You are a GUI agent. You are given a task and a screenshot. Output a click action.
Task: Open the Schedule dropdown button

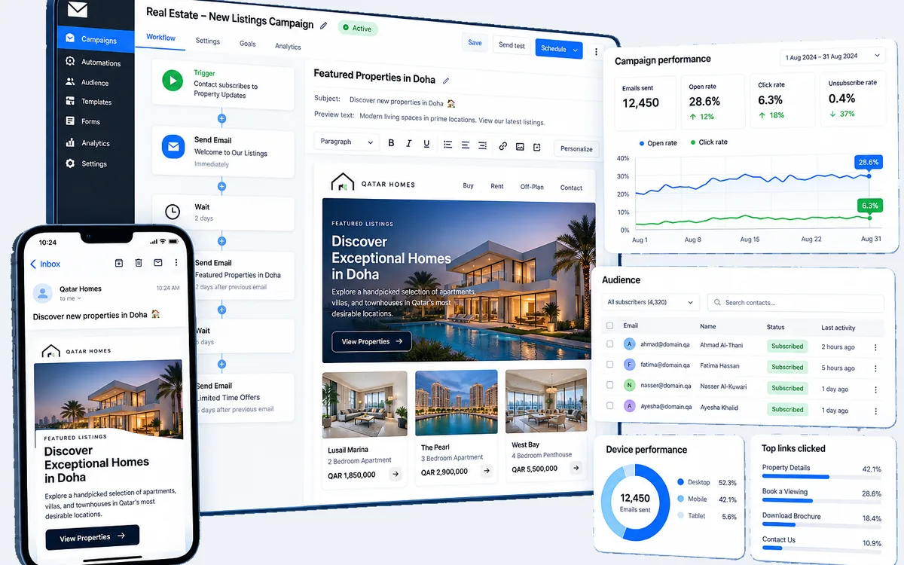coord(559,49)
